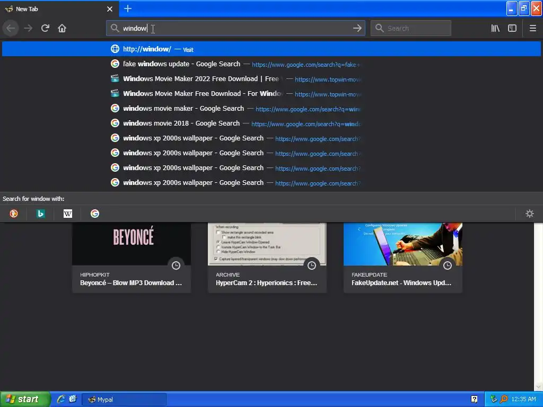Choose the http://window/ Visit suggestion

[271, 49]
